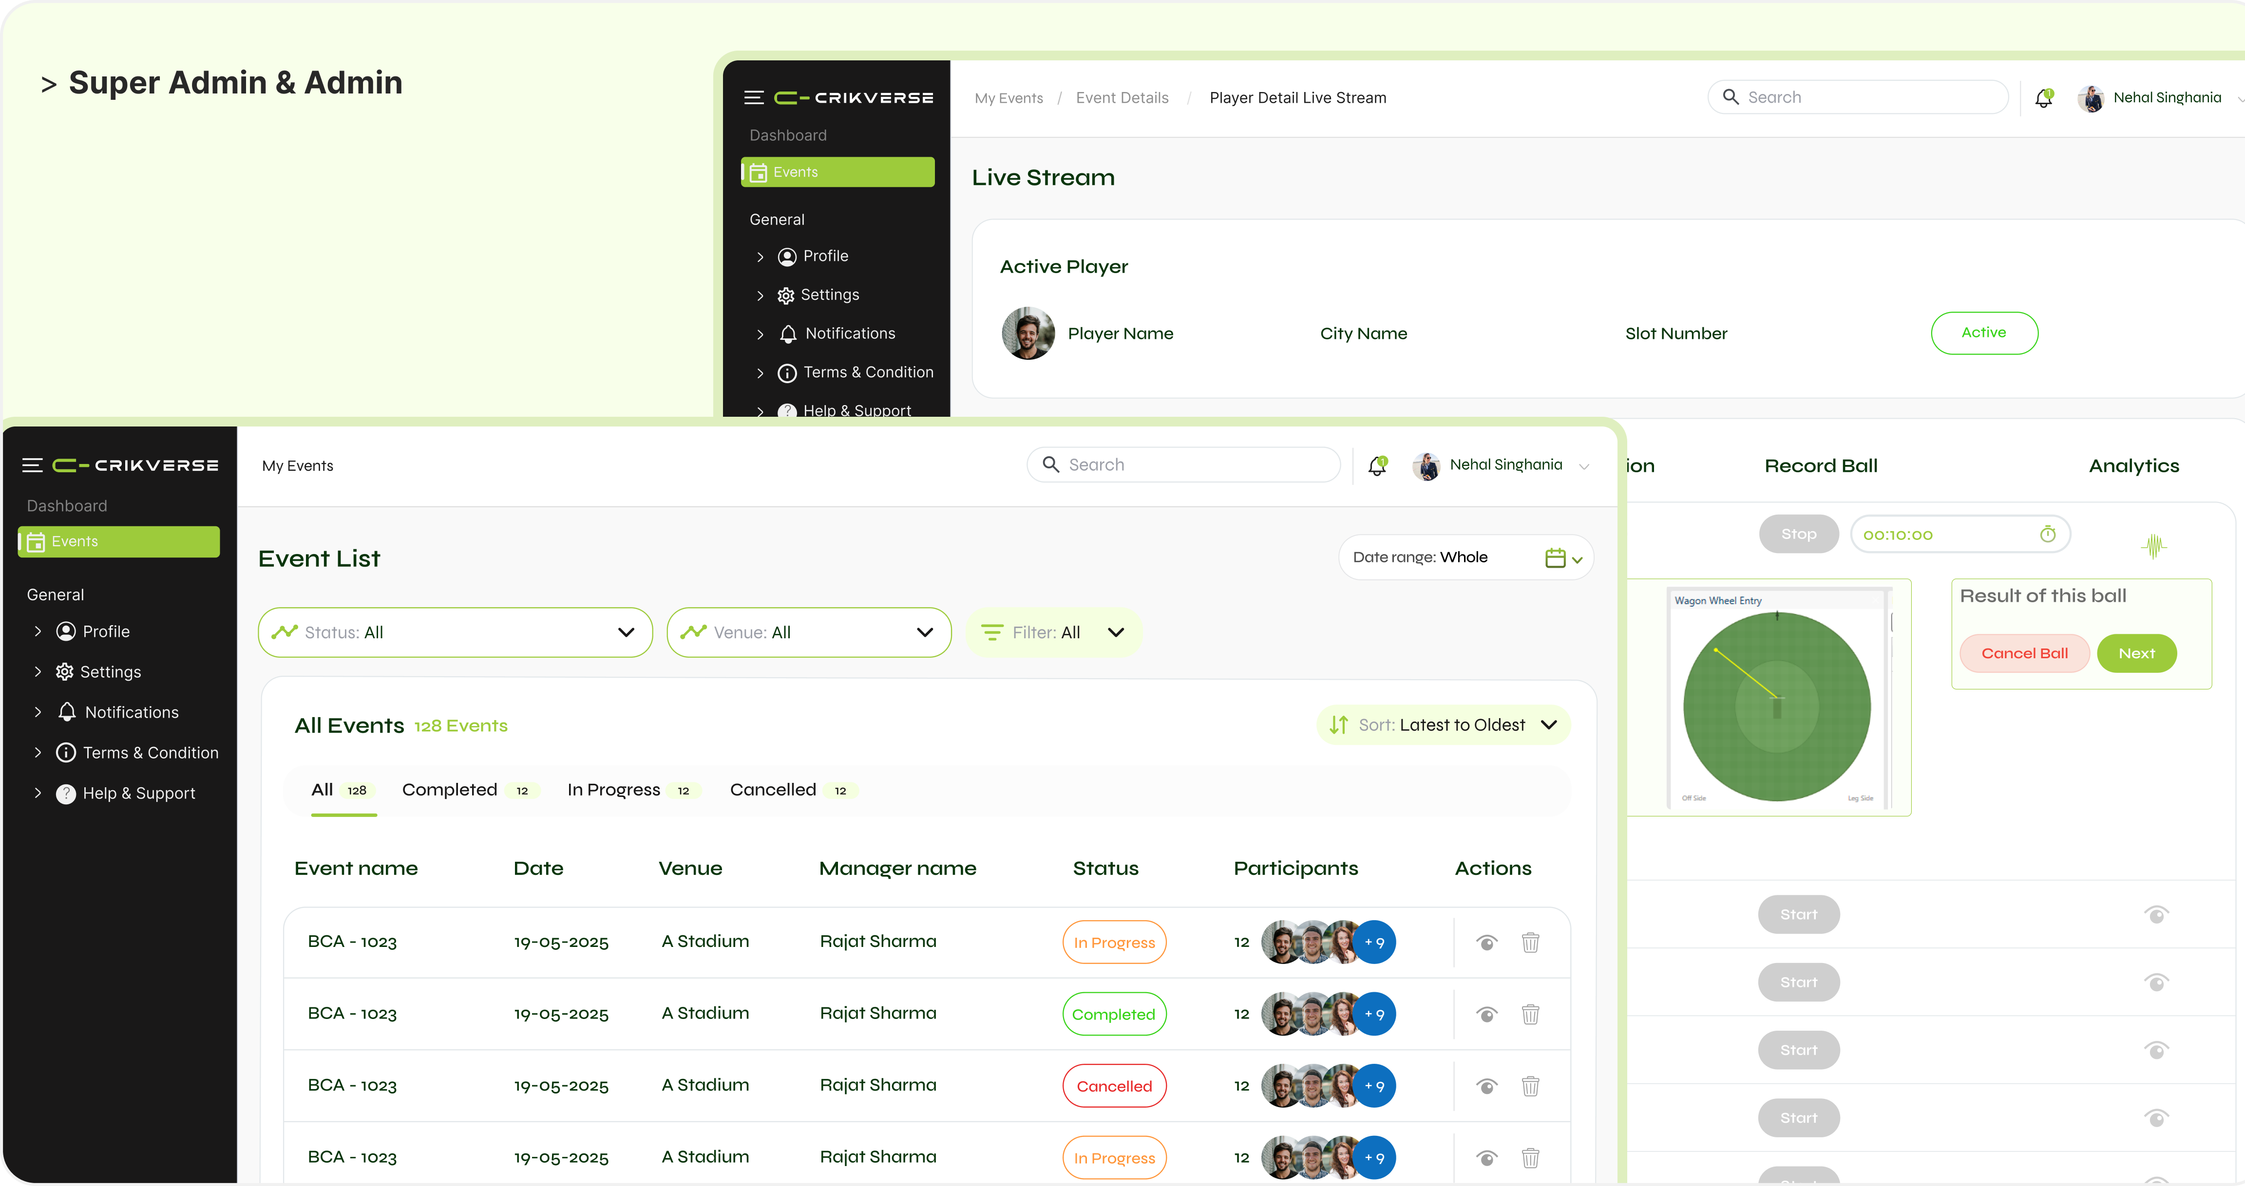Viewport: 2245px width, 1186px height.
Task: Click the stopwatch icon in timer field
Action: point(2048,534)
